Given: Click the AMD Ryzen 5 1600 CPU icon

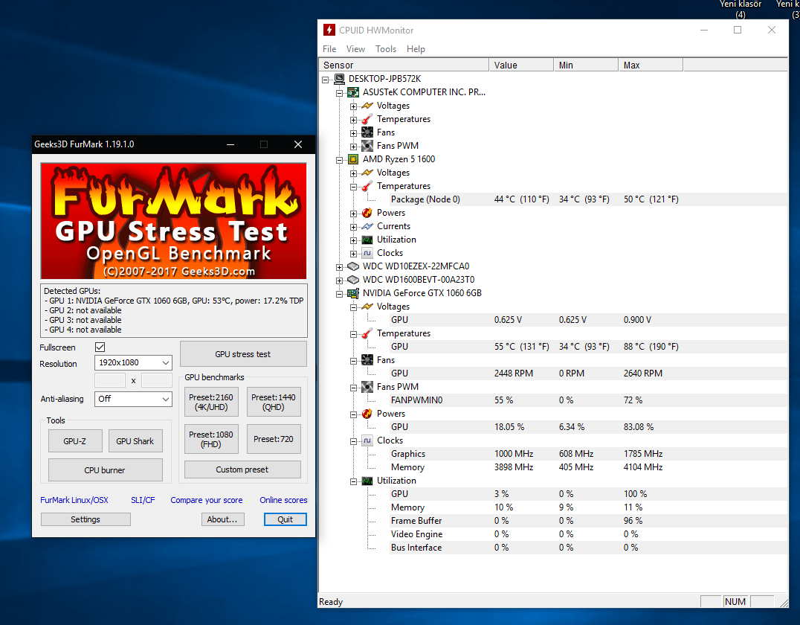Looking at the screenshot, I should click(x=353, y=159).
